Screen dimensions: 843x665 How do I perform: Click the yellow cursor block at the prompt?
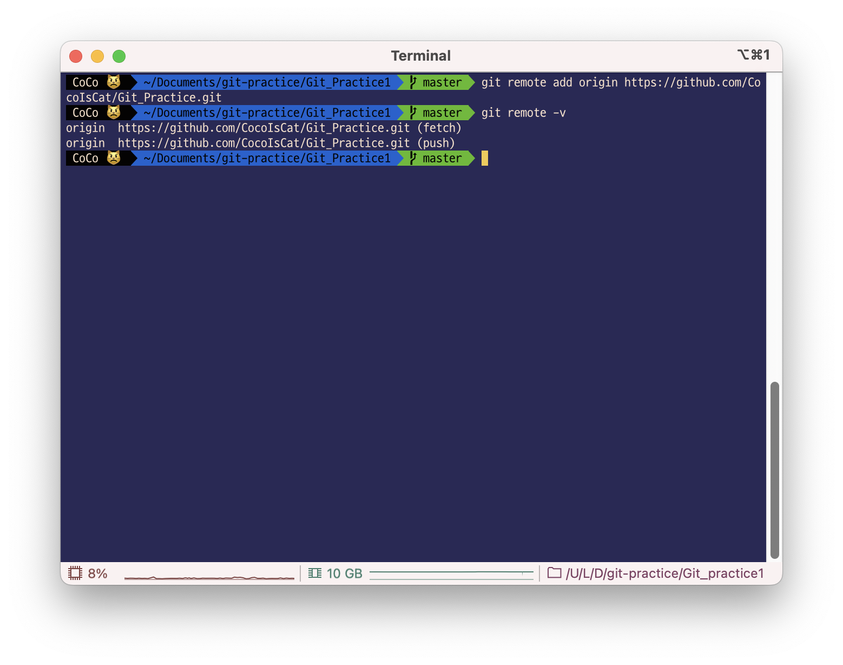pyautogui.click(x=485, y=158)
